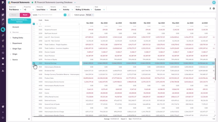Click the Code column header

40,20
